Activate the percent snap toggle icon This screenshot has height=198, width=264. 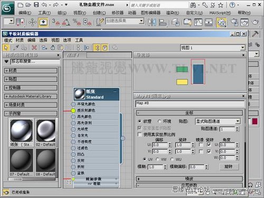(x=77, y=22)
